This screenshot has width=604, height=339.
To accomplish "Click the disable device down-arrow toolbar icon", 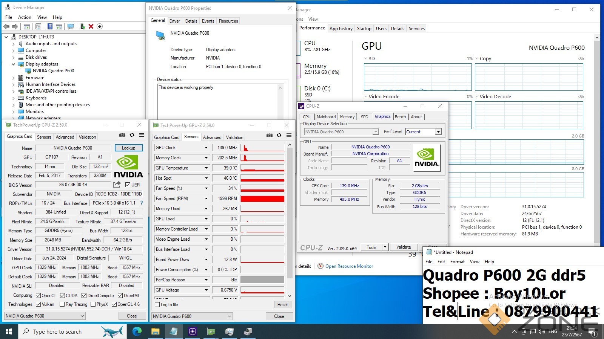I will pos(100,26).
